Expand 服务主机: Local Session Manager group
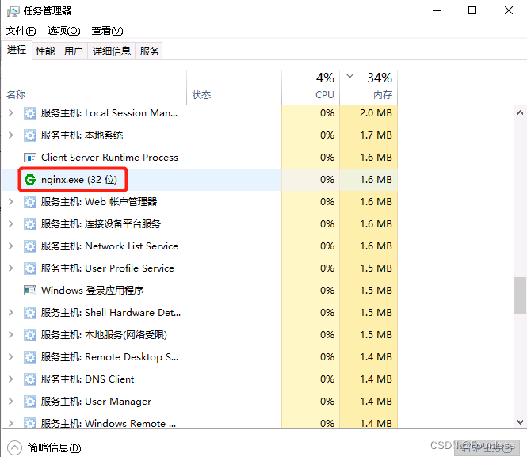 (x=11, y=112)
